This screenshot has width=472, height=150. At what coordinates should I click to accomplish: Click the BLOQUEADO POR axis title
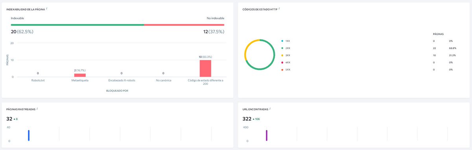(118, 91)
